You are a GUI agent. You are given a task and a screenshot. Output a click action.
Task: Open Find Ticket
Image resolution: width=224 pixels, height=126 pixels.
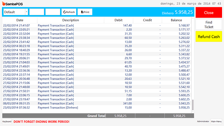(209, 24)
